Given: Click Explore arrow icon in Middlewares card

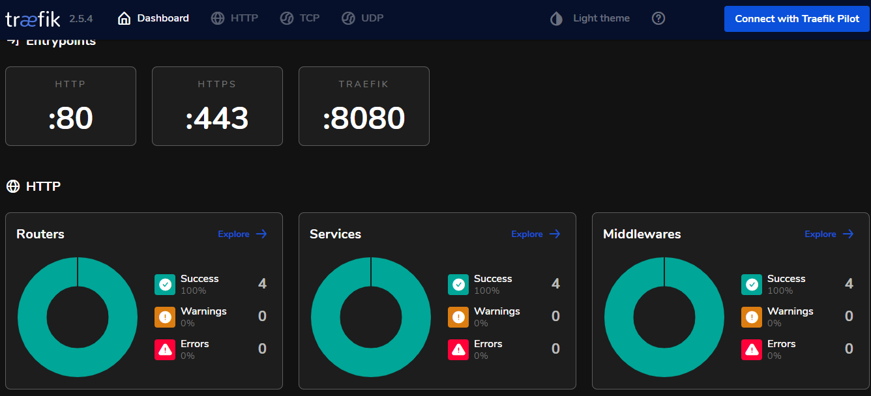Looking at the screenshot, I should 848,234.
